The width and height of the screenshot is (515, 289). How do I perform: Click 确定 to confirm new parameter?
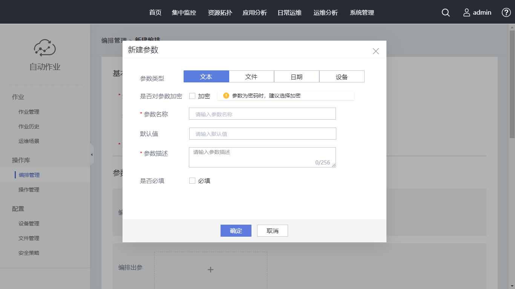pyautogui.click(x=236, y=231)
